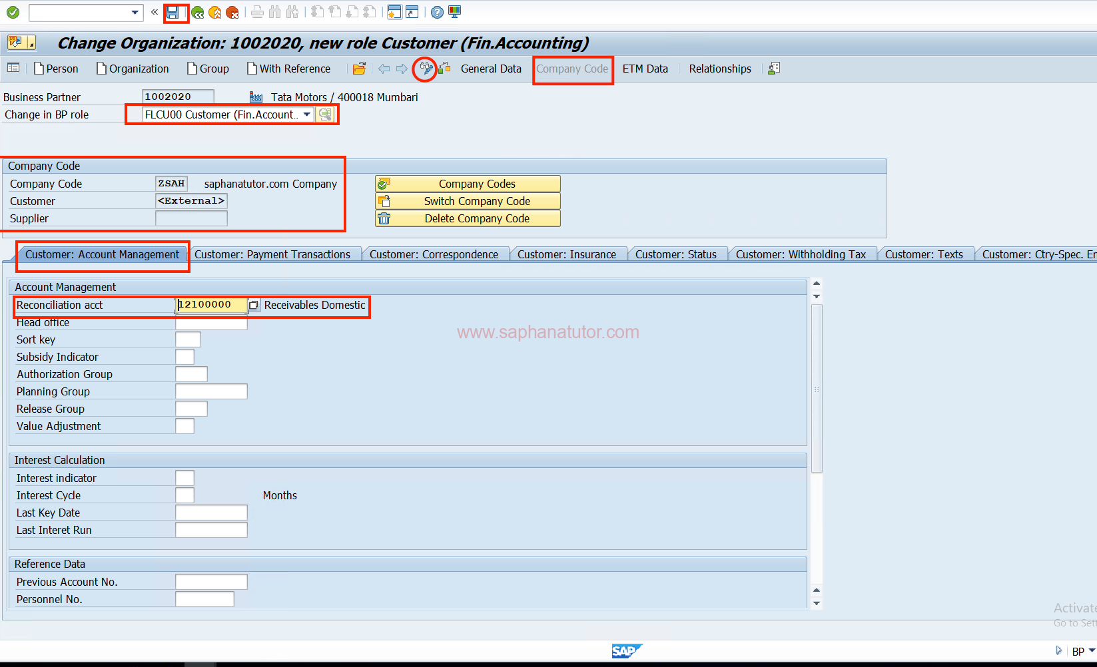Generate a desktop shortcut icon

pos(412,12)
